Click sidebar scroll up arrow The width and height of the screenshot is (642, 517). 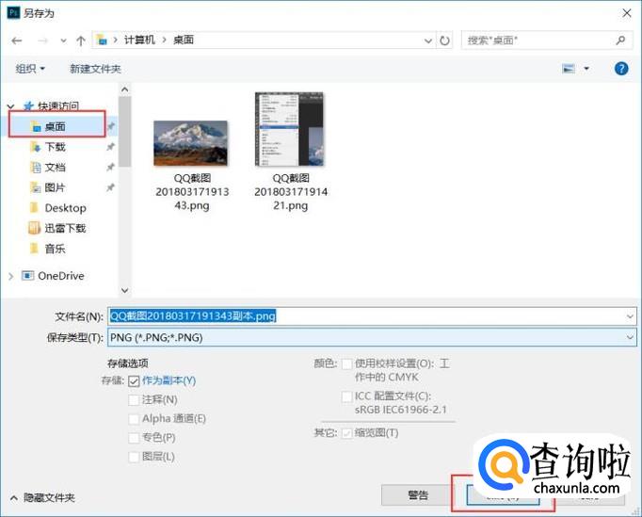pyautogui.click(x=125, y=89)
